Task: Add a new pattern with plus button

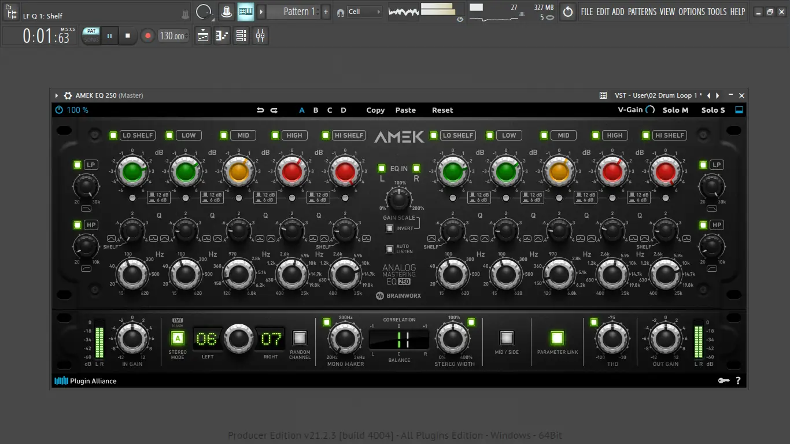Action: click(326, 12)
